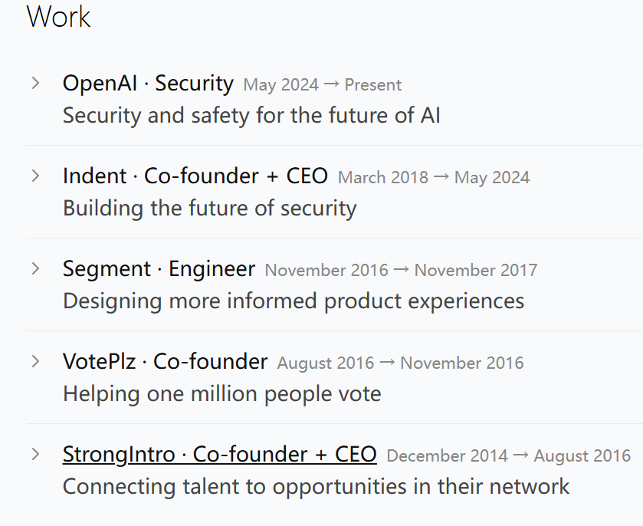Click the VotePlz · Co-founder title
The height and width of the screenshot is (526, 643).
165,361
